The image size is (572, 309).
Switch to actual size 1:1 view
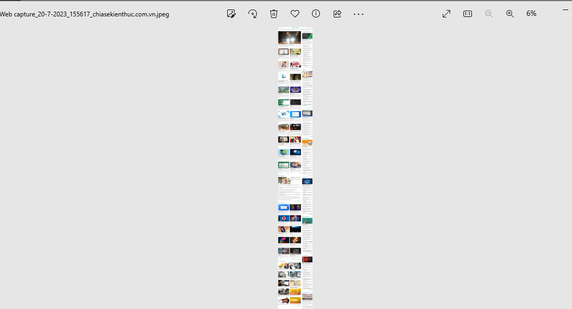pos(468,14)
